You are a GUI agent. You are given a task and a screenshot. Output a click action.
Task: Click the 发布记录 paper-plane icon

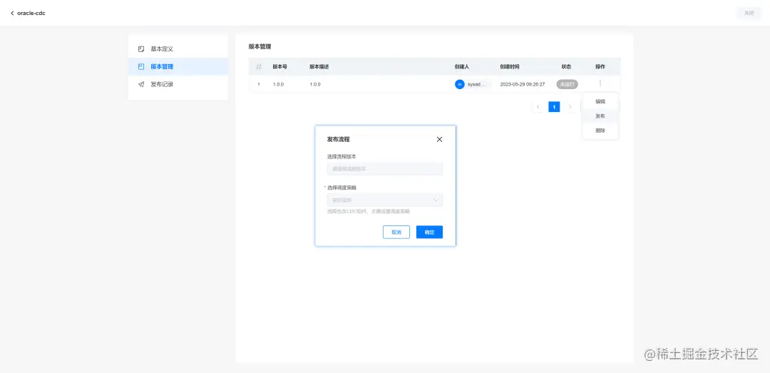click(x=141, y=84)
